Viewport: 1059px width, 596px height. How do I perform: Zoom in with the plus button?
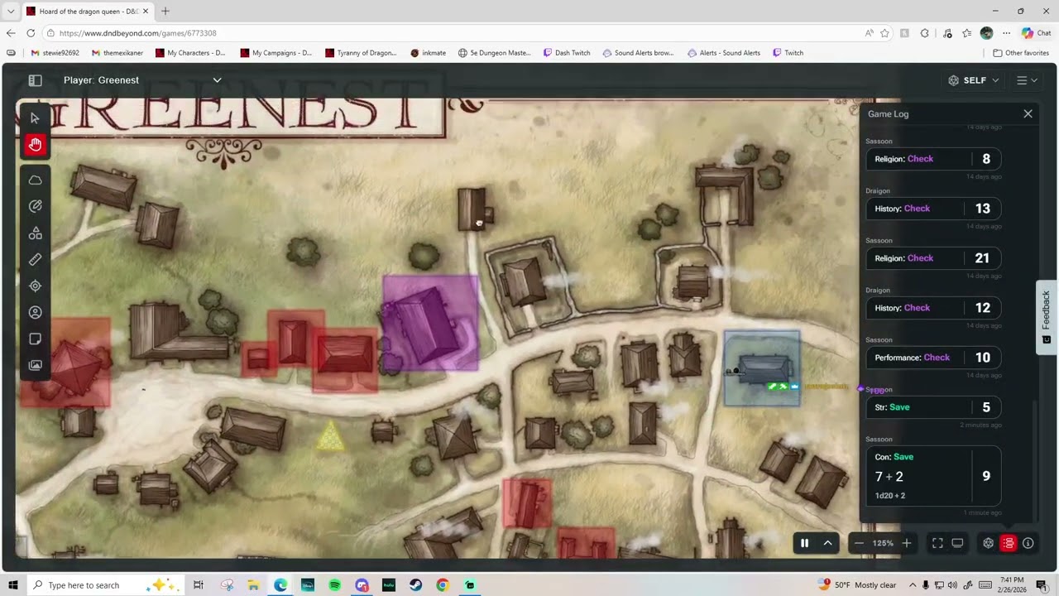click(907, 543)
